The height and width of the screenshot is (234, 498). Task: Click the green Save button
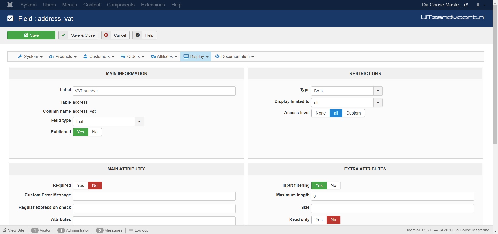pos(31,35)
